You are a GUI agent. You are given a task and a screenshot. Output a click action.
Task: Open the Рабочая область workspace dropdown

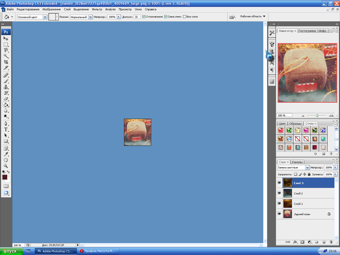[253, 17]
